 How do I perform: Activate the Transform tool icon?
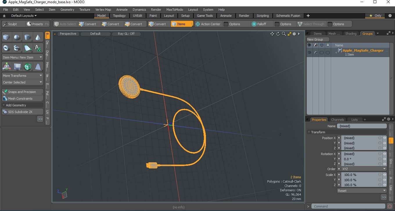tap(6, 67)
